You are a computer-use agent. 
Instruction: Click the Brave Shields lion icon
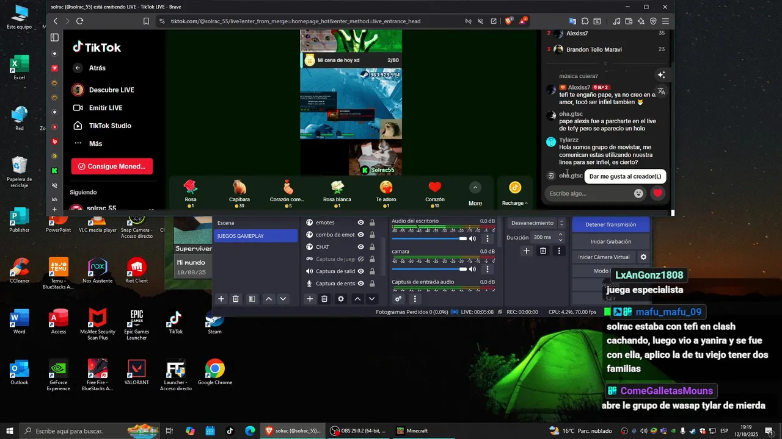click(509, 21)
